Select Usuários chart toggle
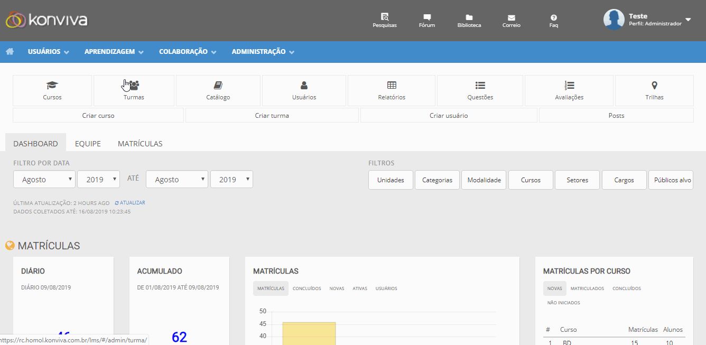The width and height of the screenshot is (706, 345). click(x=386, y=288)
